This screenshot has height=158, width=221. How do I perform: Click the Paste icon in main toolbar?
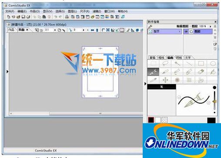click(44, 17)
